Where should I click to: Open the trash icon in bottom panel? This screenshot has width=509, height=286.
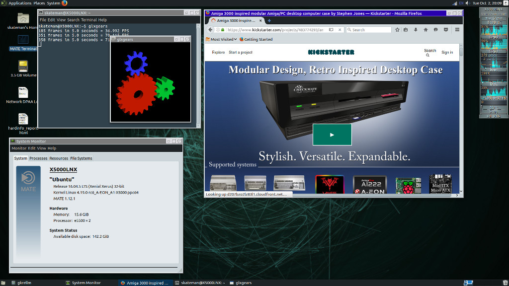505,283
